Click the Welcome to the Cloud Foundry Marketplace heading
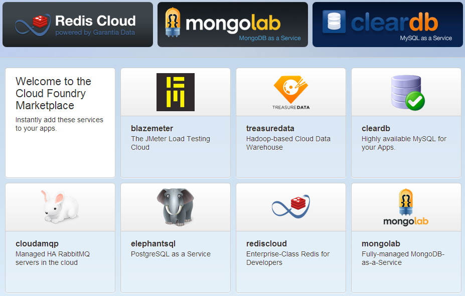465x296 pixels. (53, 93)
